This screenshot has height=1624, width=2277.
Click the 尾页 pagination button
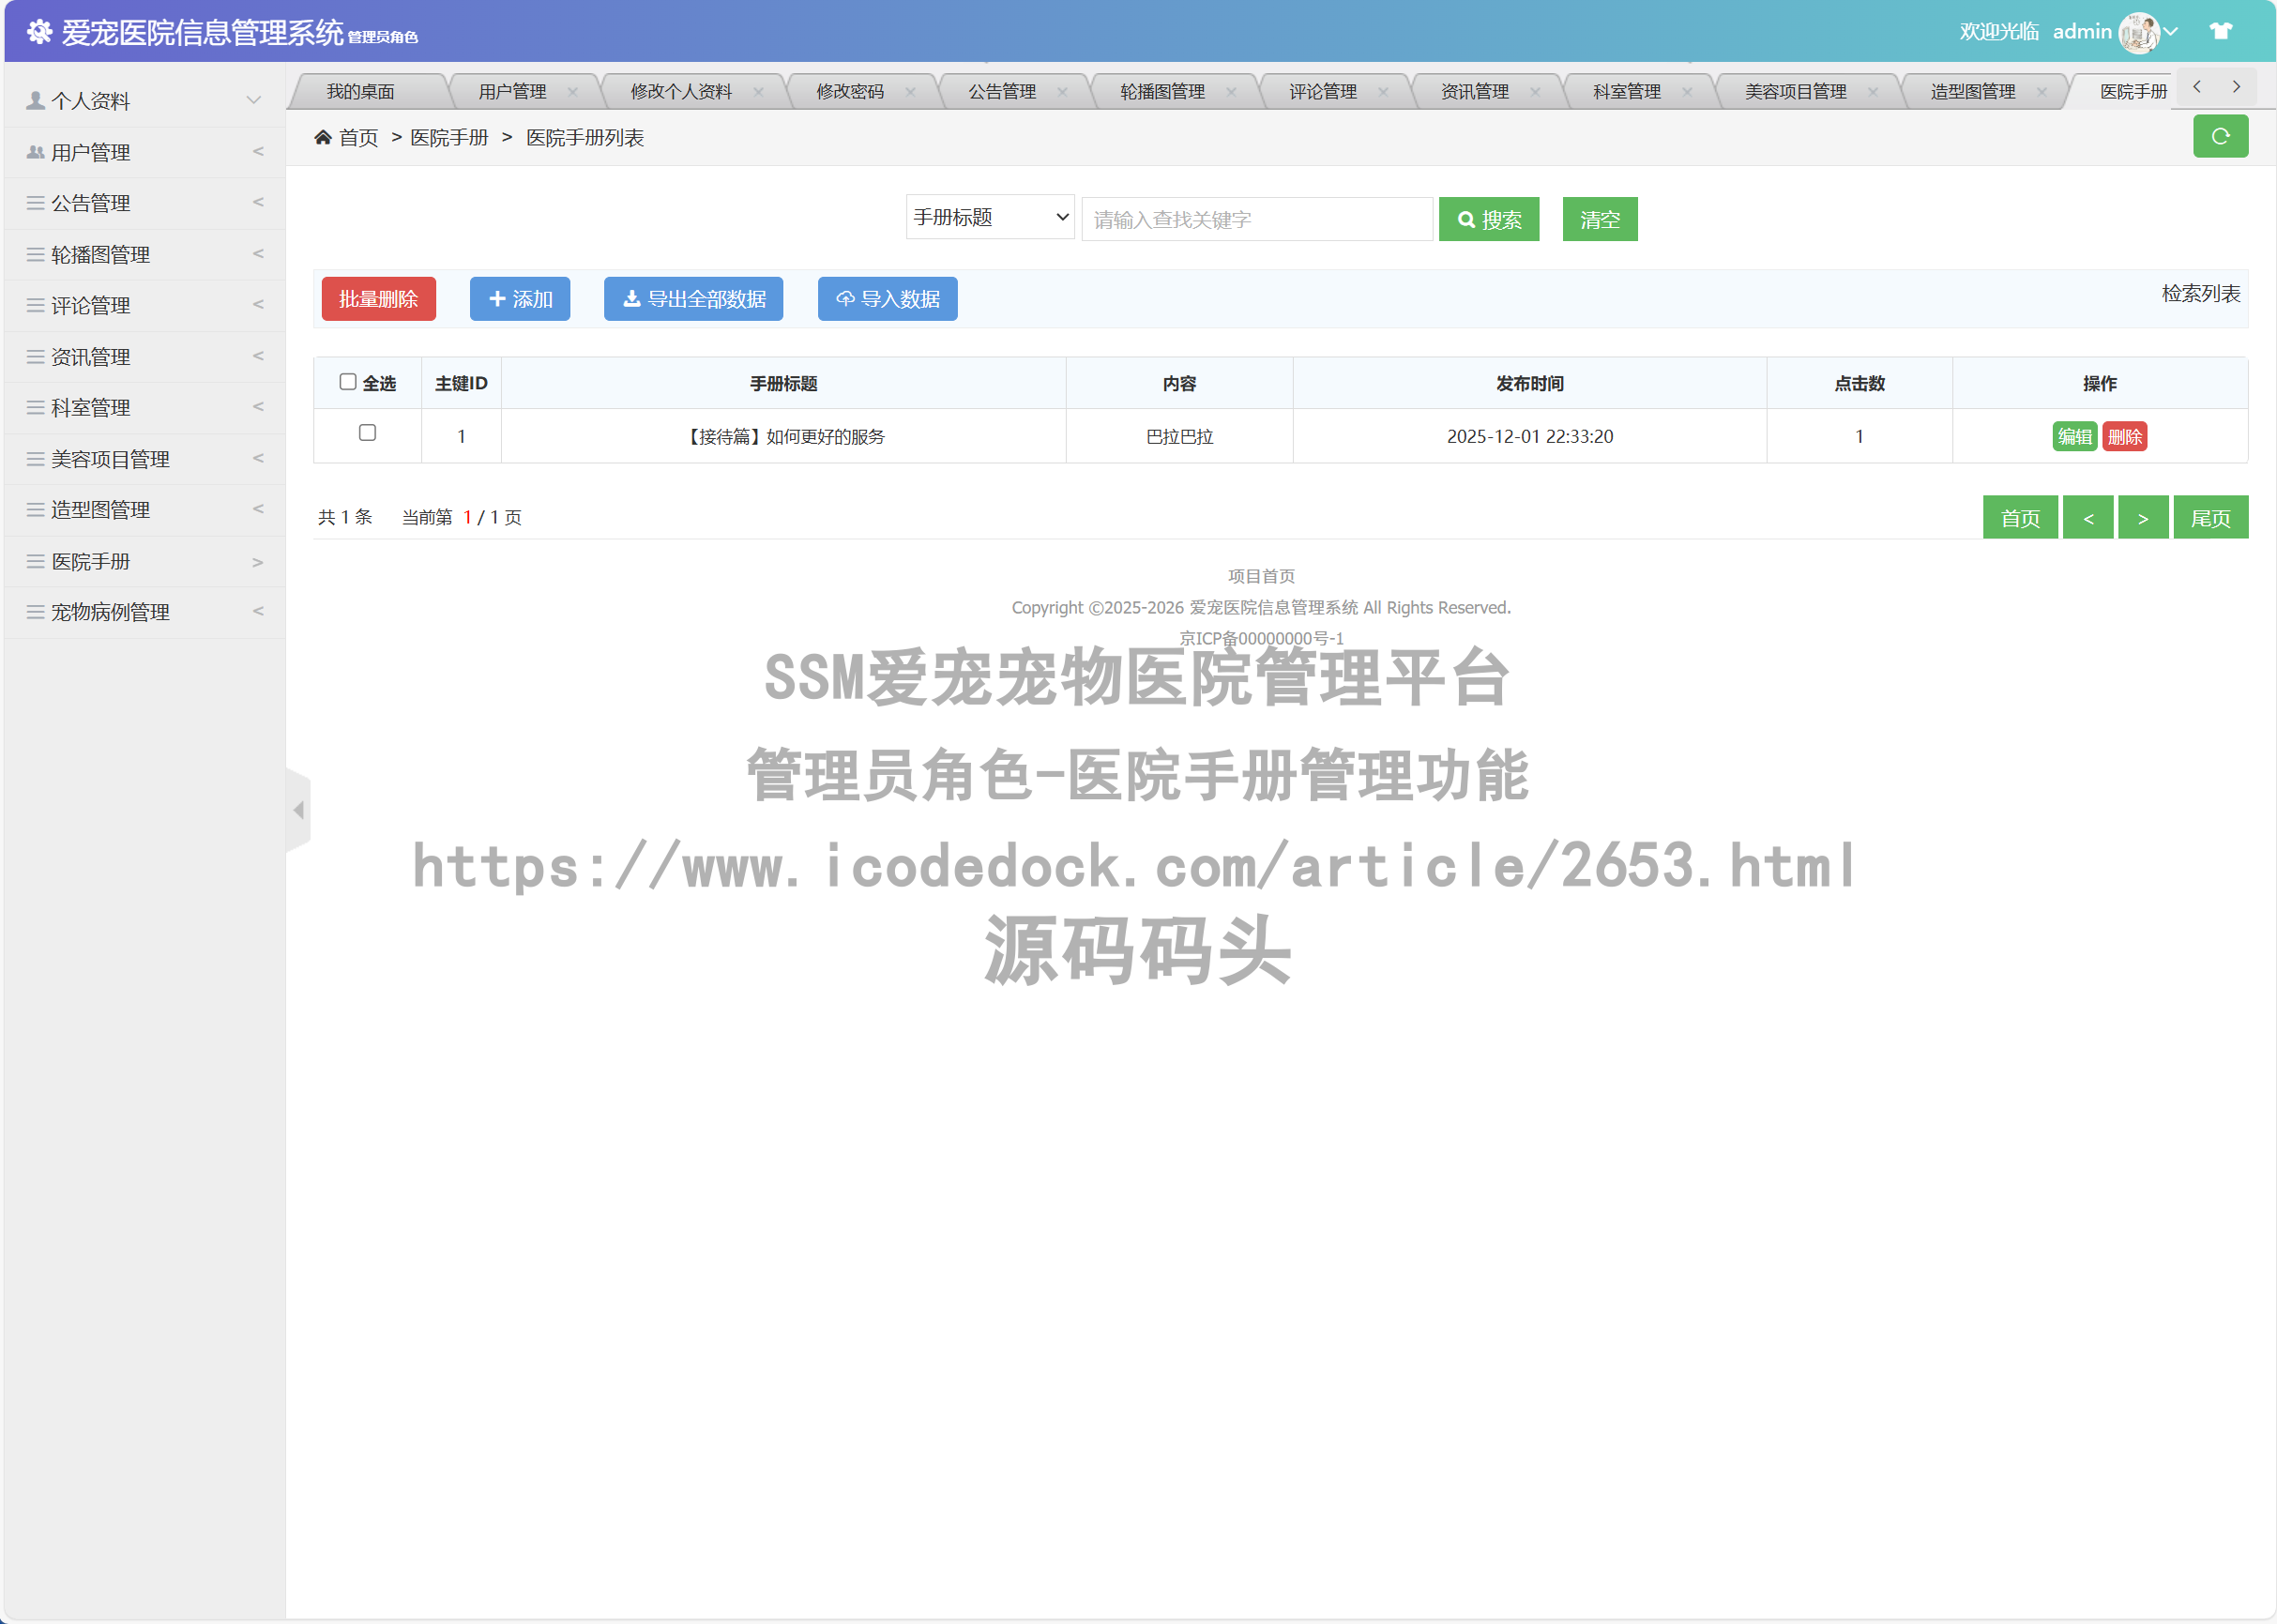[2210, 517]
